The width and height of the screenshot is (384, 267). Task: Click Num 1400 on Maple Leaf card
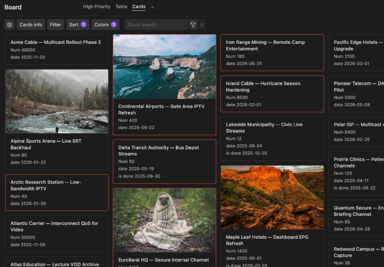[x=237, y=251]
